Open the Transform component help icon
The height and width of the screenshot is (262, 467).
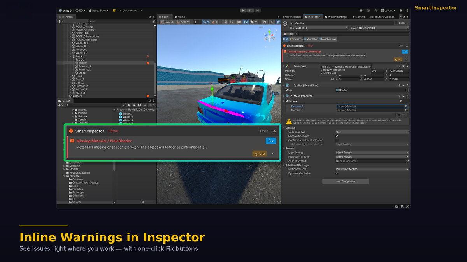tap(399, 66)
